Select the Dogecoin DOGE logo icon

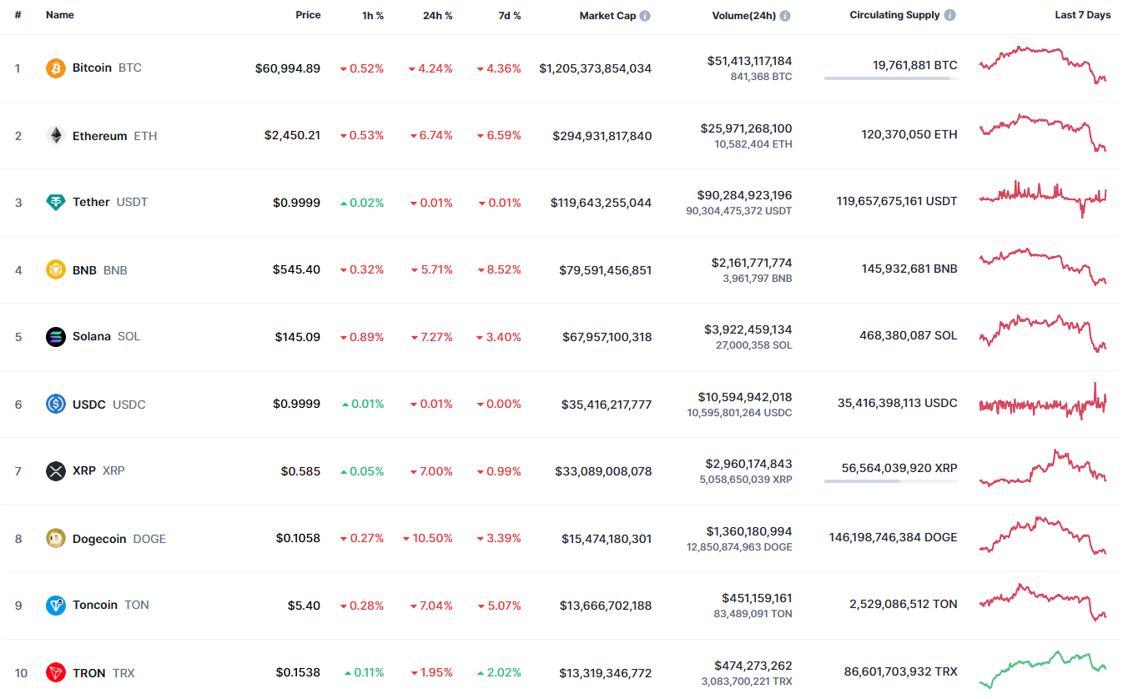55,538
